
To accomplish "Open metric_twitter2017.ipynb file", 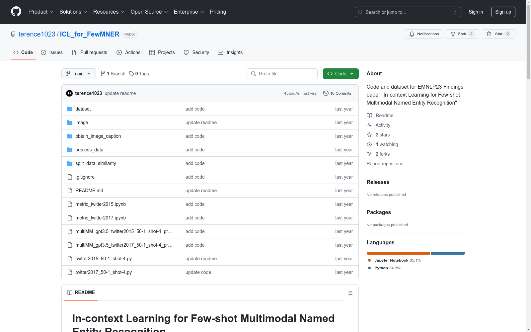I will (101, 218).
